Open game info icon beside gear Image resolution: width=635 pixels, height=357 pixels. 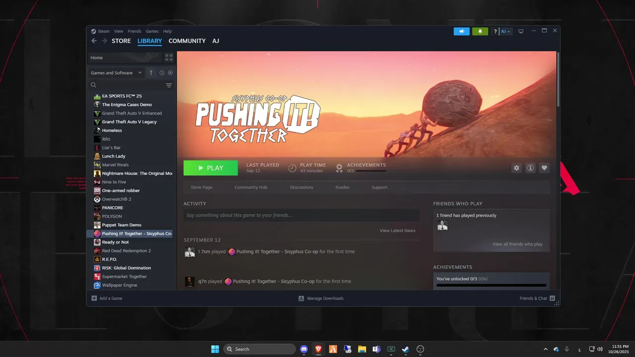click(x=530, y=168)
